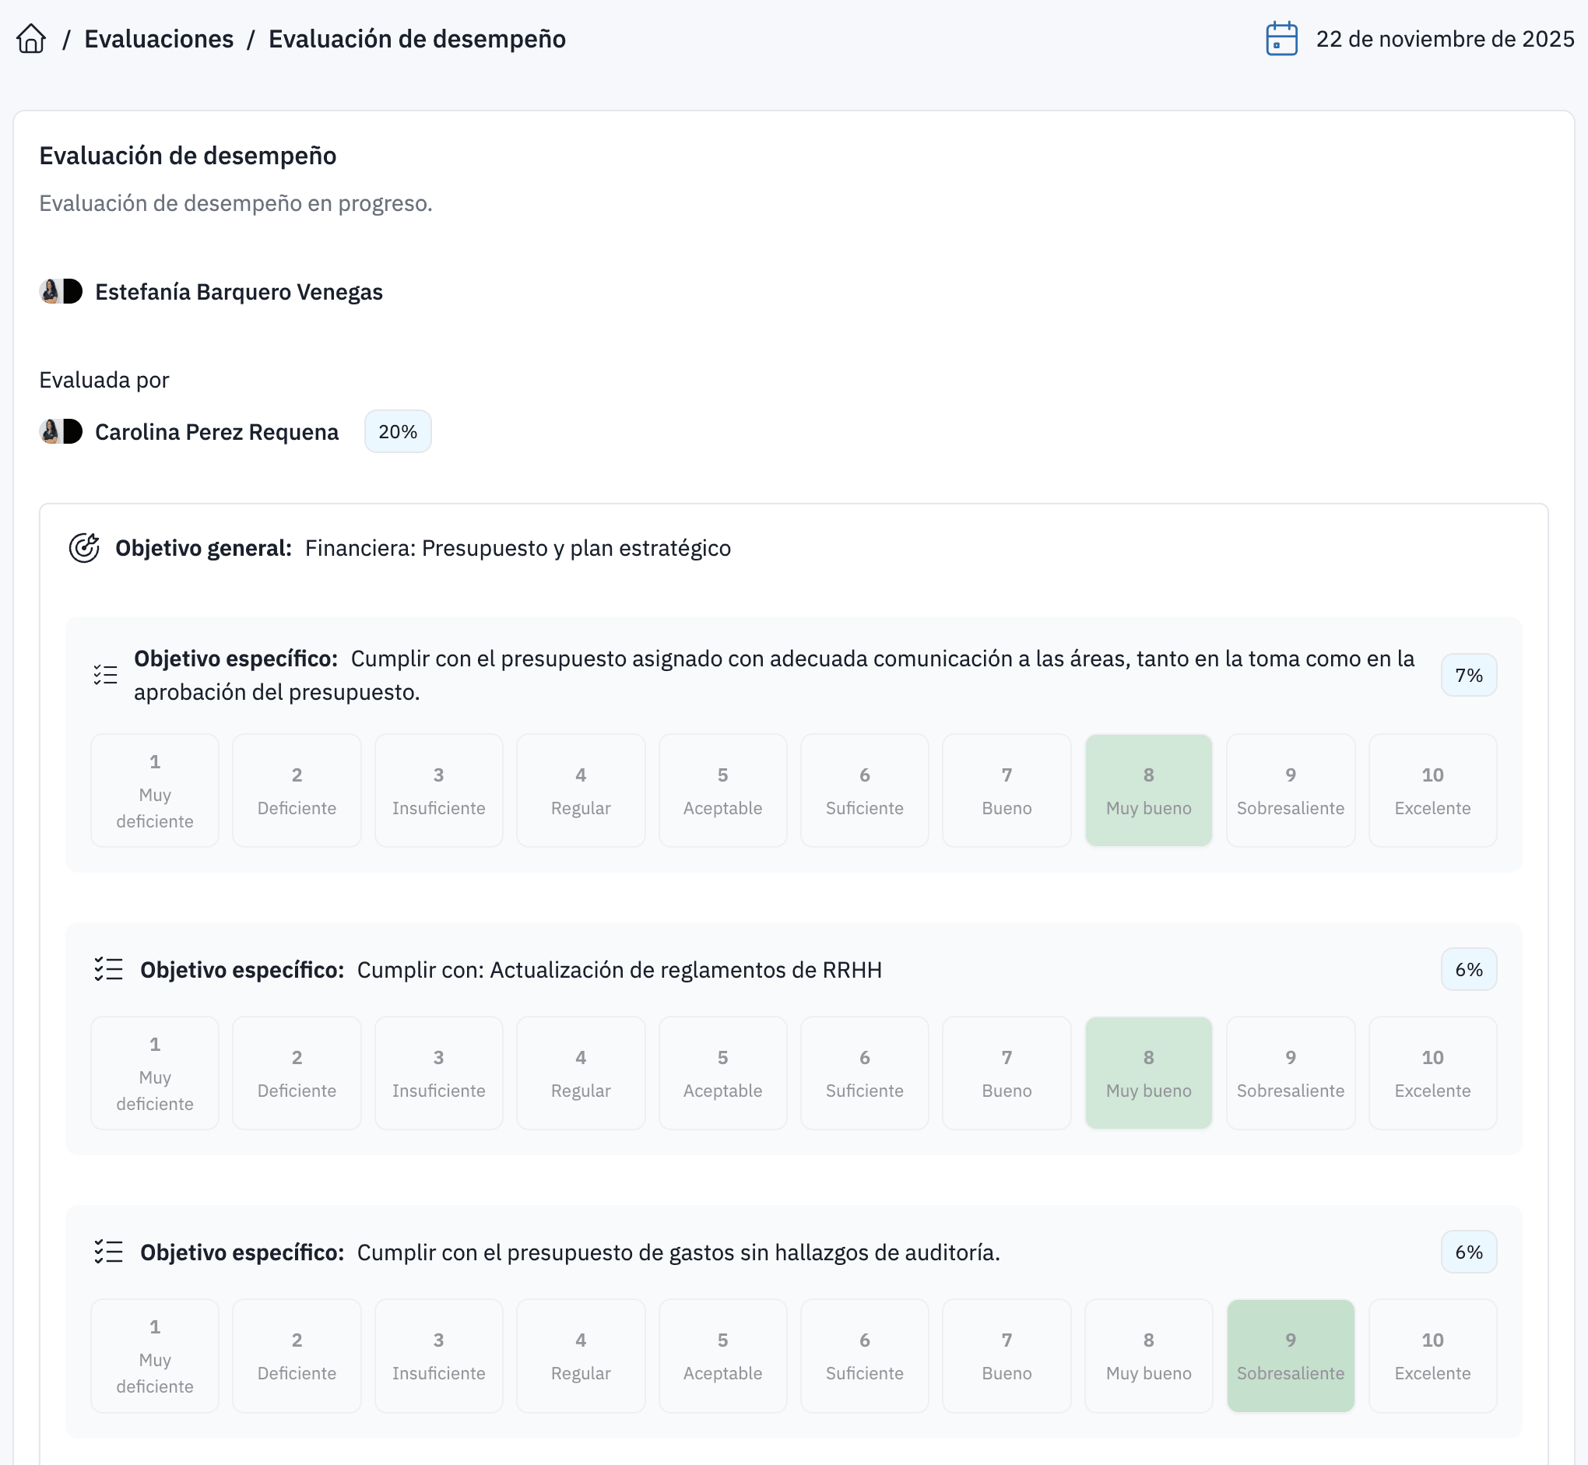Click the target icon next to Objetivo general
Image resolution: width=1588 pixels, height=1465 pixels.
click(86, 546)
